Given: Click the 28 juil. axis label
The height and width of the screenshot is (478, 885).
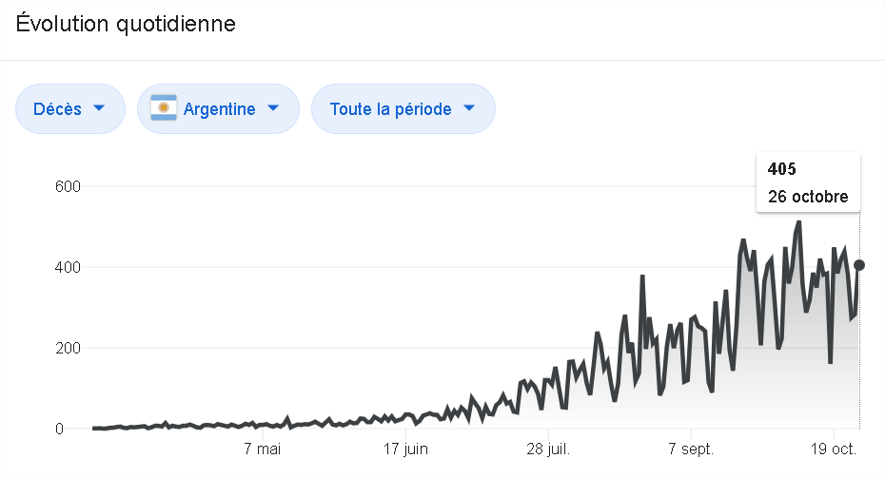Looking at the screenshot, I should coord(547,448).
